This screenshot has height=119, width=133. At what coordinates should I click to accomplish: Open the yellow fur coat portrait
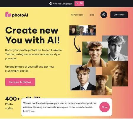pyautogui.click(x=102, y=85)
